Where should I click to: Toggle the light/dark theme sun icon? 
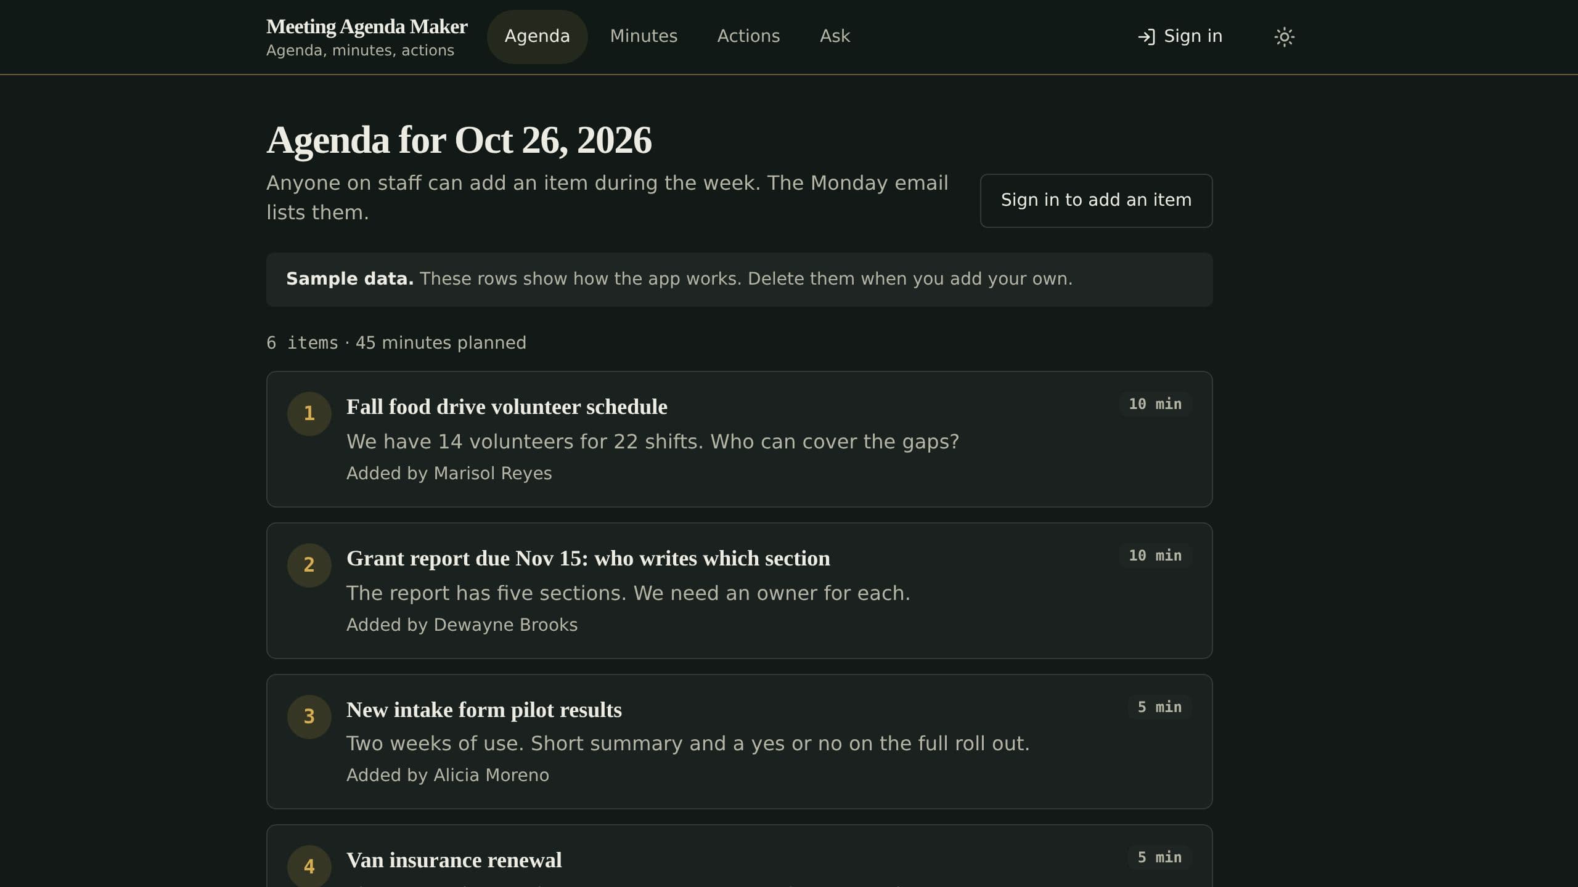(1284, 37)
